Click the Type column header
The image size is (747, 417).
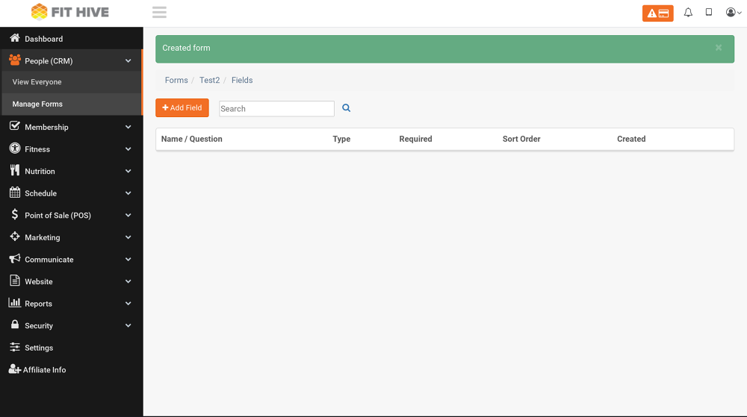[x=341, y=139]
